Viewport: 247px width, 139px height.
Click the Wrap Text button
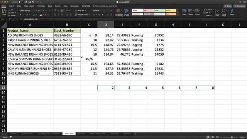pos(81,10)
